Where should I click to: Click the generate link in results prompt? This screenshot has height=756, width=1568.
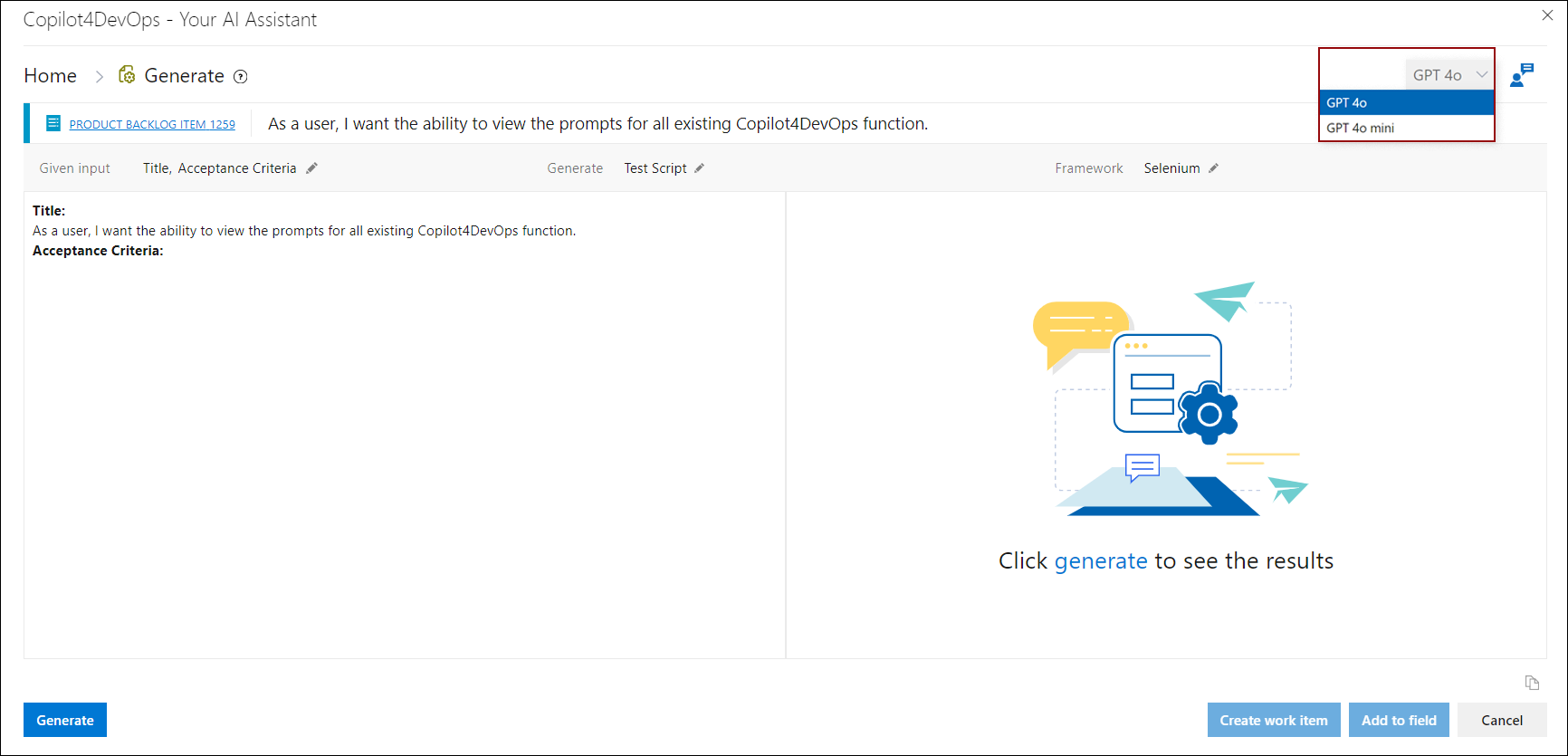tap(1101, 561)
